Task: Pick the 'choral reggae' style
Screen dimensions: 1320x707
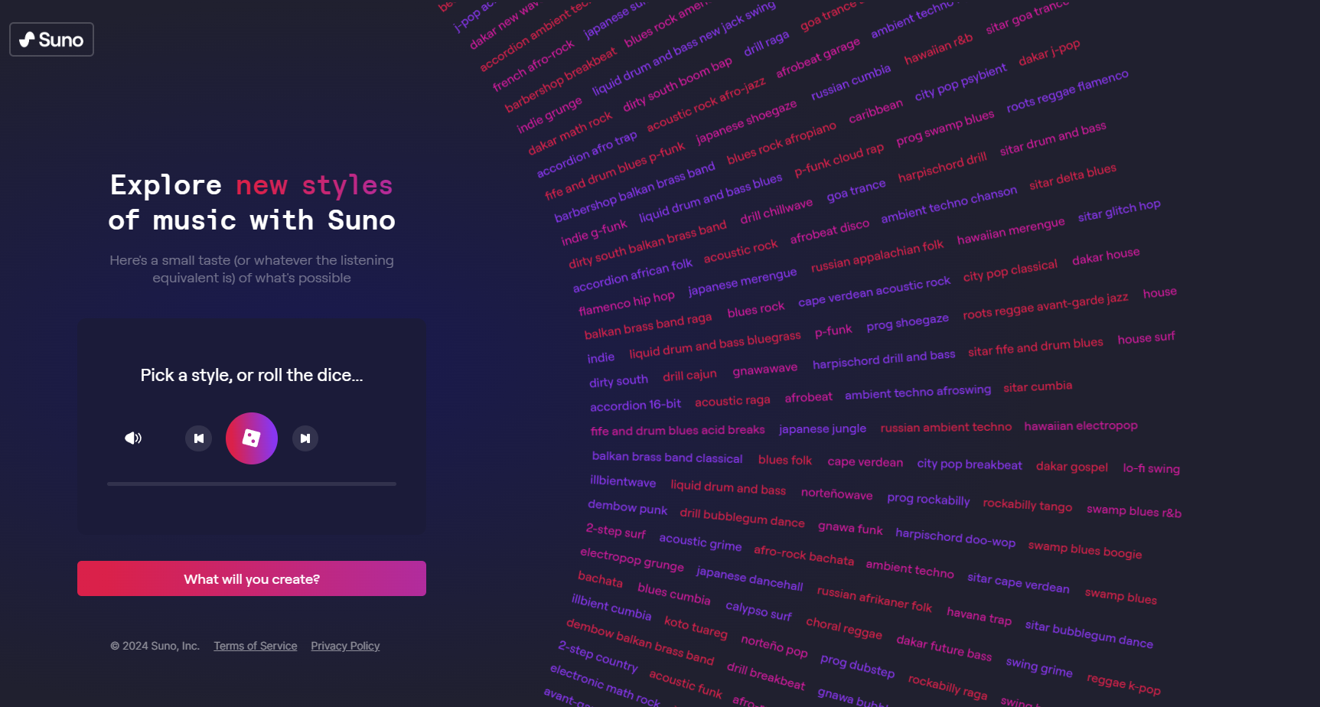Action: coord(844,628)
